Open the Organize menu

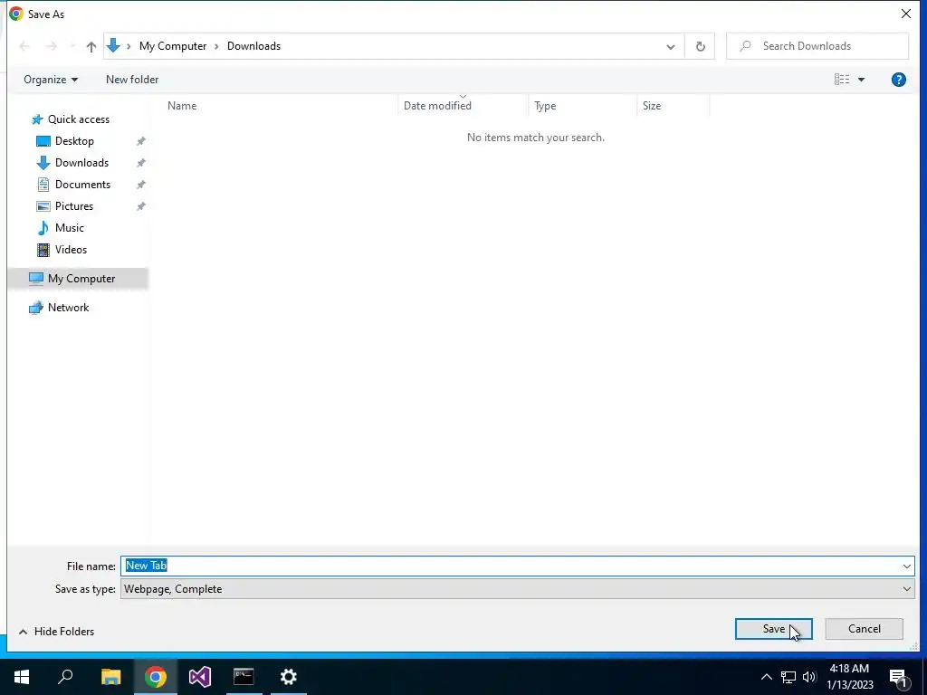[x=51, y=80]
